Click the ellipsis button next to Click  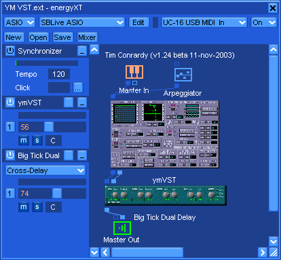click(x=78, y=88)
